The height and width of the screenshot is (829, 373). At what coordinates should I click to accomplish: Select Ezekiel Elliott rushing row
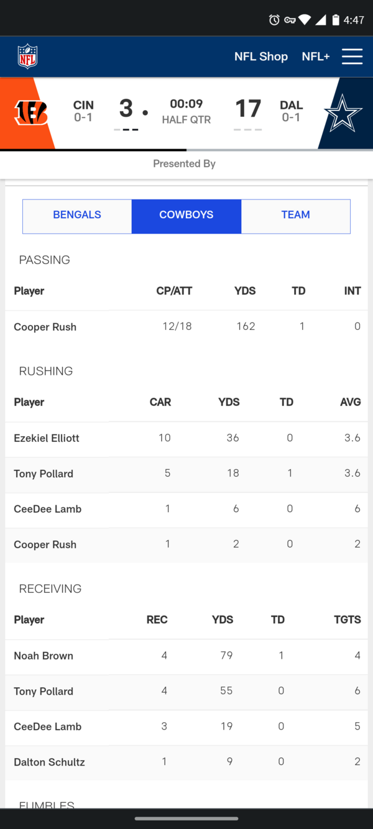(186, 439)
